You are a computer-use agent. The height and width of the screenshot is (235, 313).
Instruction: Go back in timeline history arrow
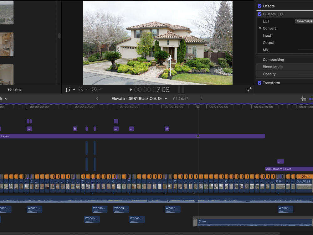(97, 98)
